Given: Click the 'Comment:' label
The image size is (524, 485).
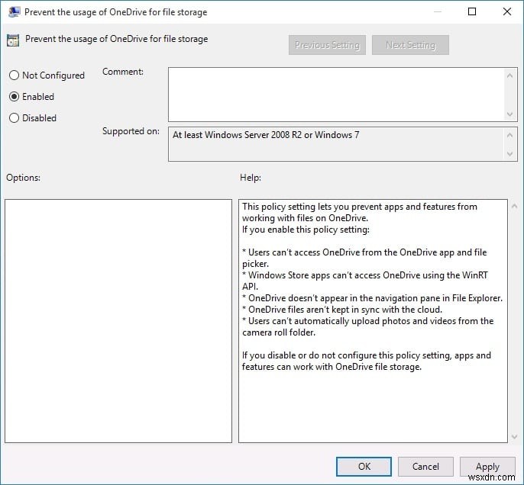Looking at the screenshot, I should 123,72.
